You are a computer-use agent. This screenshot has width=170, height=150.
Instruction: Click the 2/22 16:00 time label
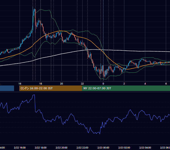click(20, 147)
